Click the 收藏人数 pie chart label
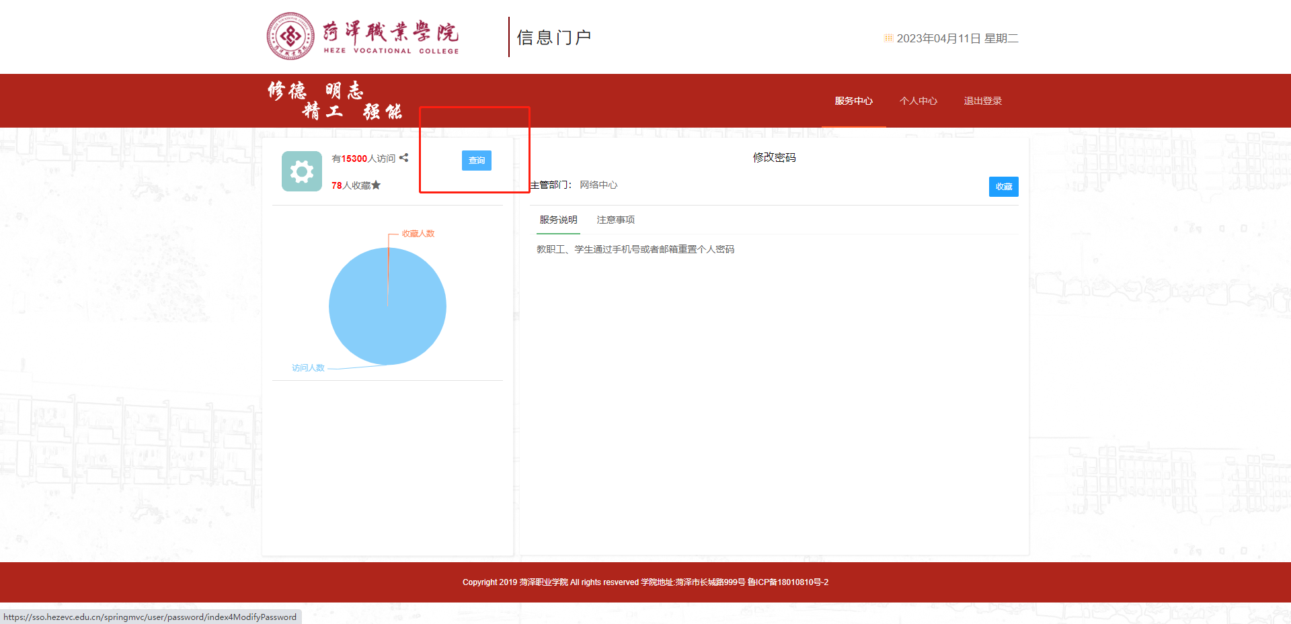1291x624 pixels. (x=418, y=234)
